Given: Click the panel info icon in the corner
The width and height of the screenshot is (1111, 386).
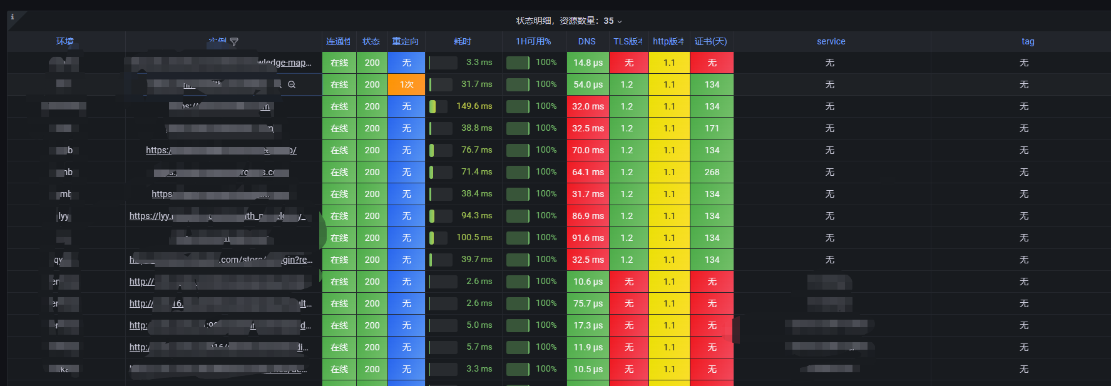Looking at the screenshot, I should click(x=13, y=17).
